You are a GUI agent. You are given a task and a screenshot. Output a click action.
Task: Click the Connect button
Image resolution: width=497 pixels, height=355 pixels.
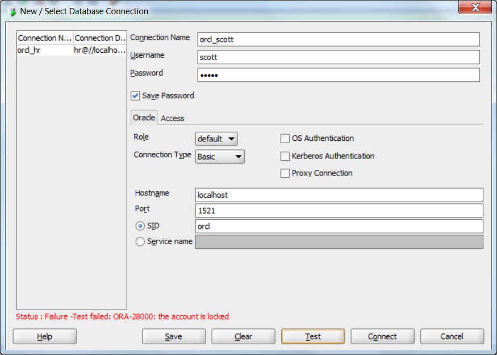click(382, 336)
